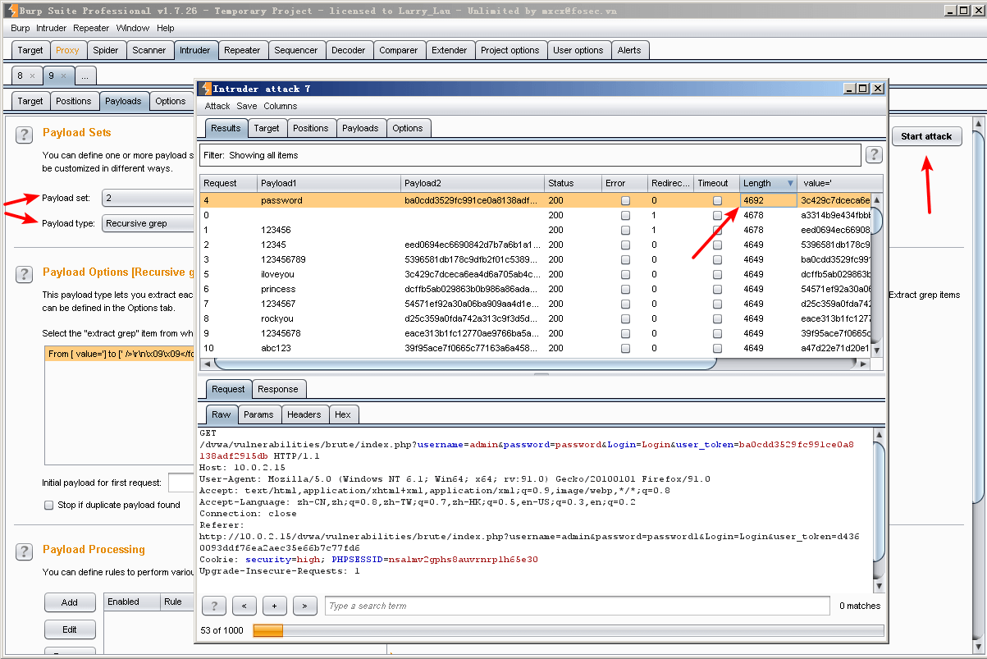
Task: Click attack progress bar
Action: coord(569,630)
